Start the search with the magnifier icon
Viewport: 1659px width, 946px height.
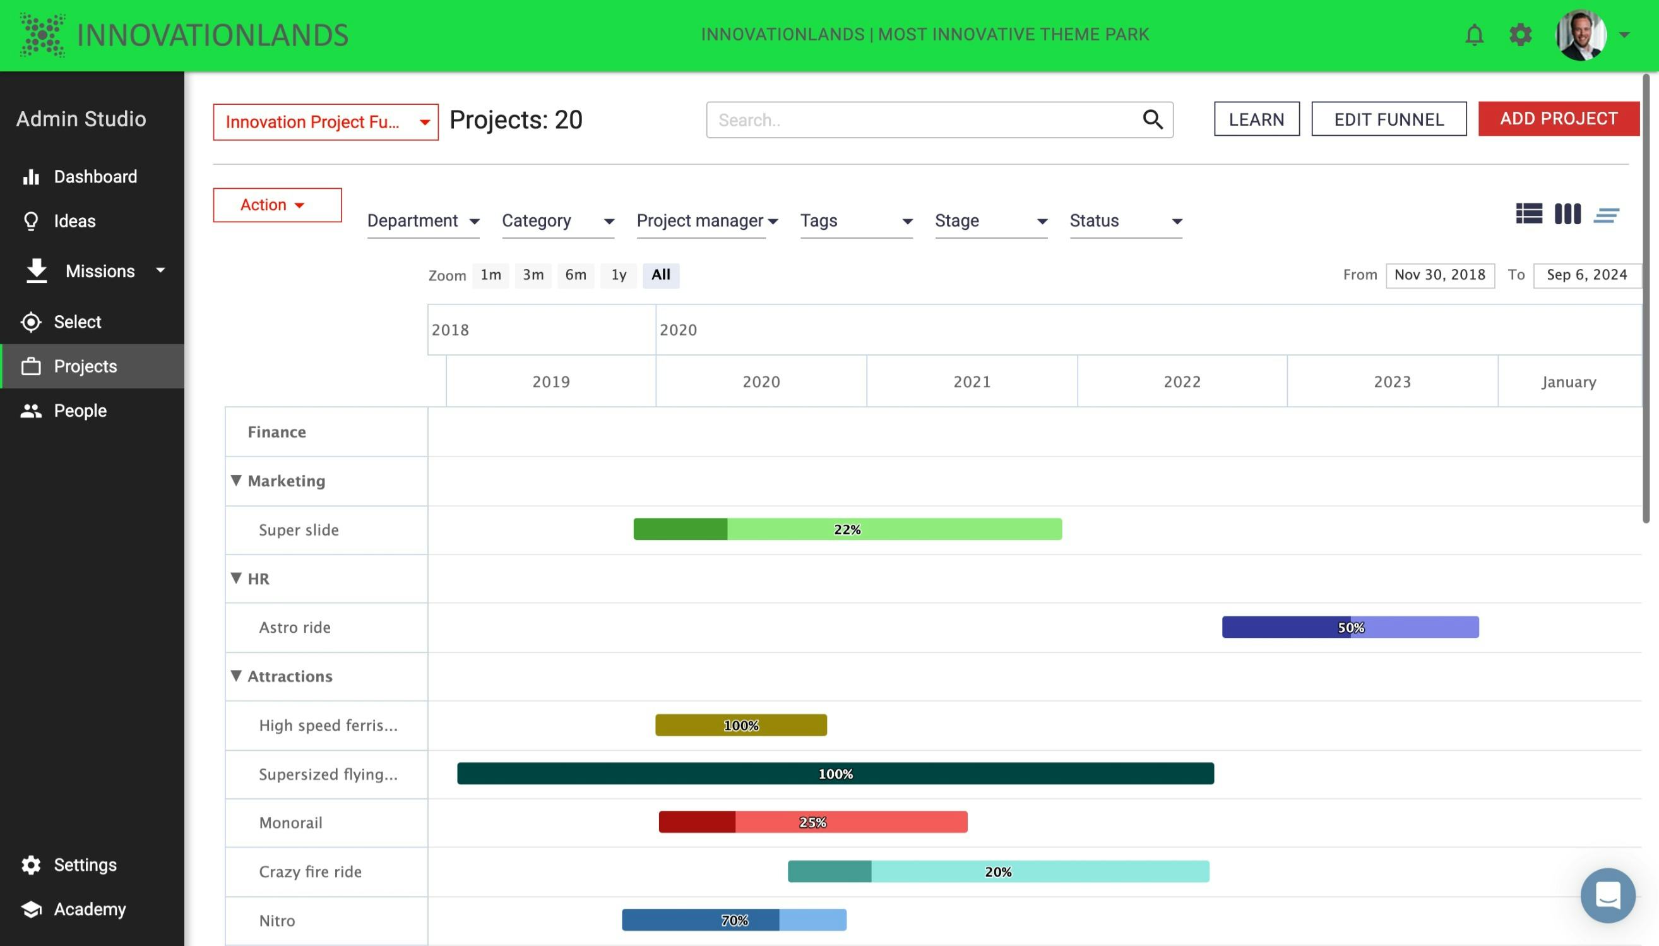[x=1153, y=119]
